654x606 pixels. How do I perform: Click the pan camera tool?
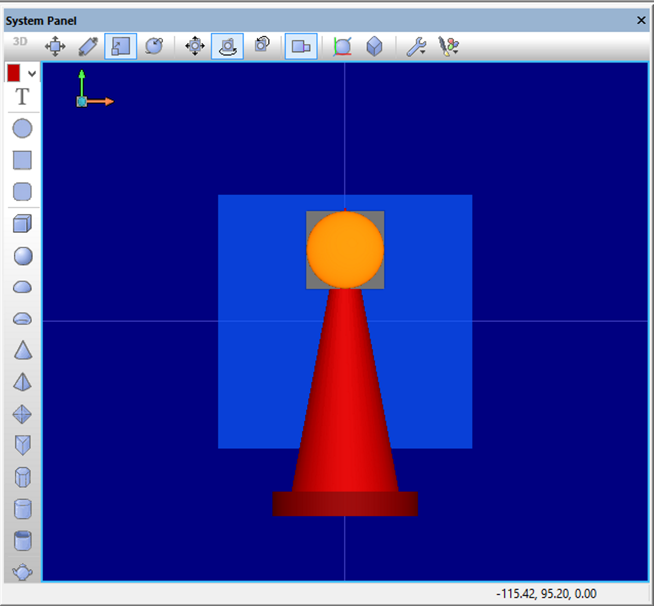pos(195,46)
